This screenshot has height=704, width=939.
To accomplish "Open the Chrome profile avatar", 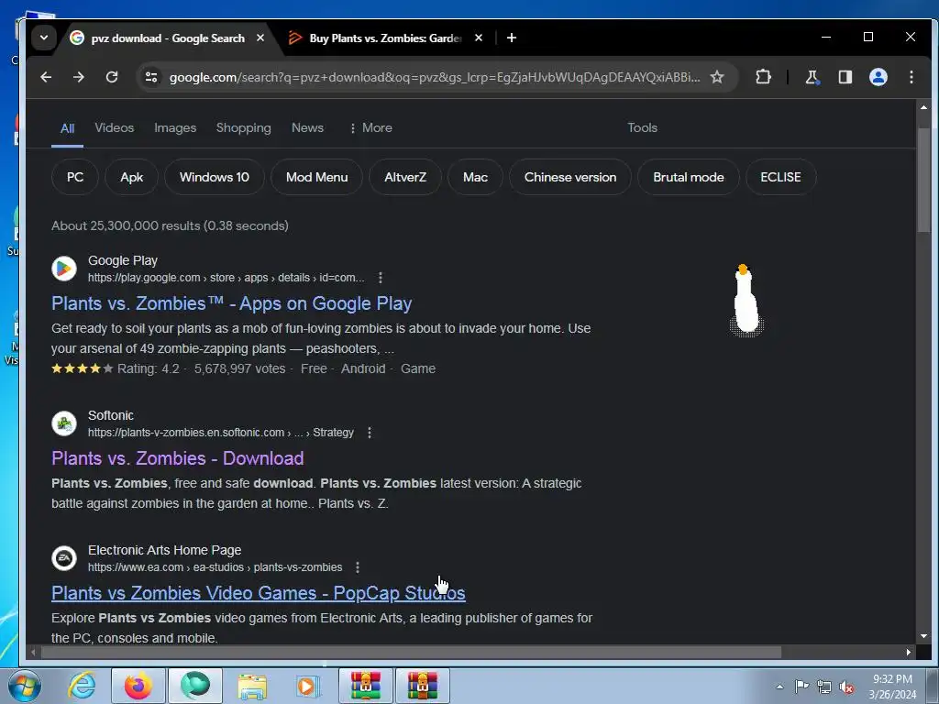I will (878, 77).
